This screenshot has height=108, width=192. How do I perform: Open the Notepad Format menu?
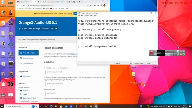(87, 16)
